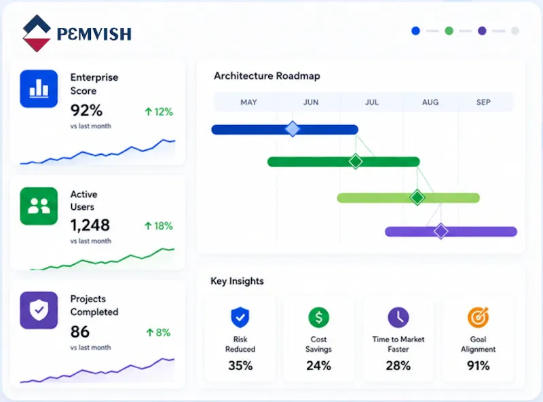Click the purple clock Time to Market icon
Image resolution: width=543 pixels, height=402 pixels.
[x=398, y=317]
